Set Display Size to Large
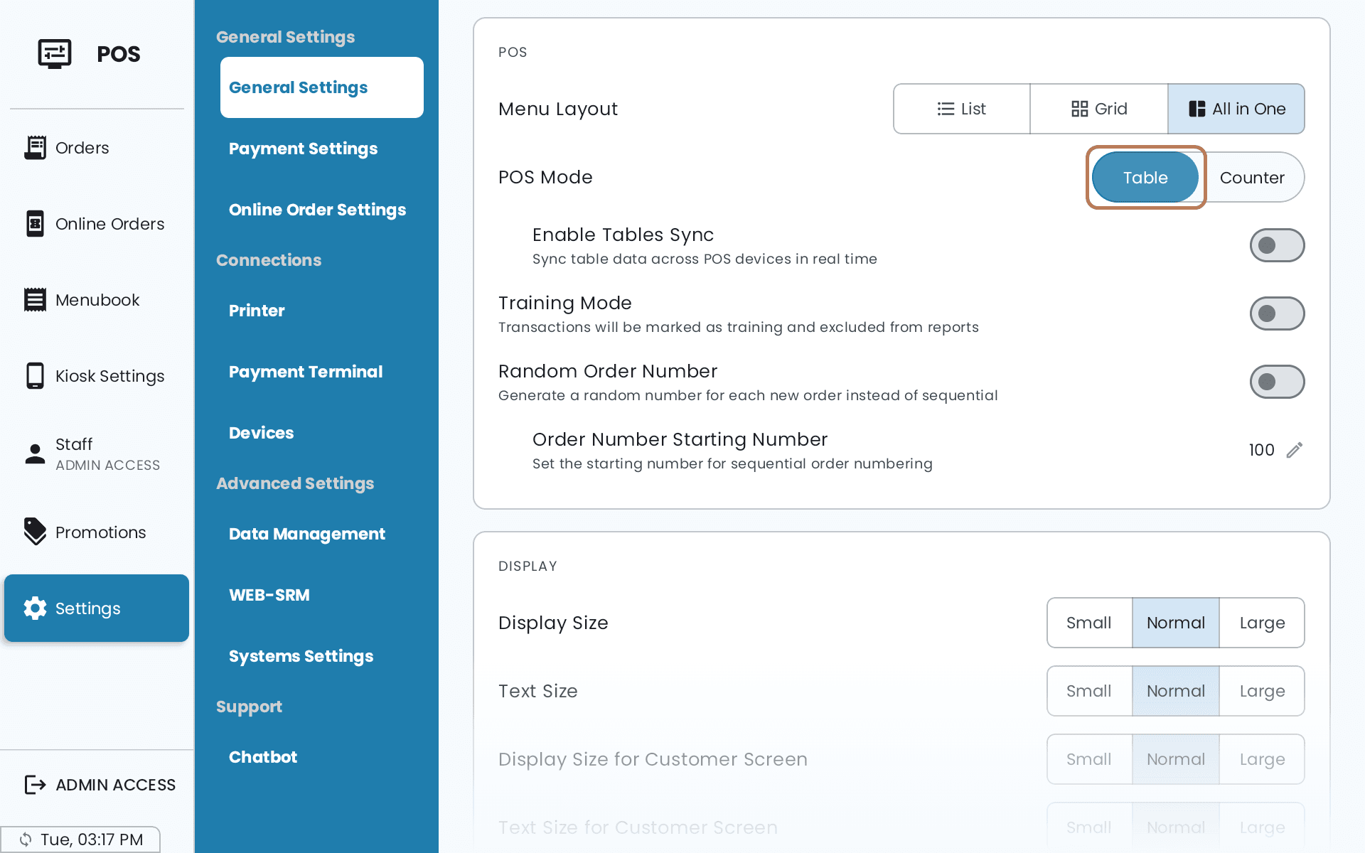The height and width of the screenshot is (853, 1365). tap(1262, 623)
